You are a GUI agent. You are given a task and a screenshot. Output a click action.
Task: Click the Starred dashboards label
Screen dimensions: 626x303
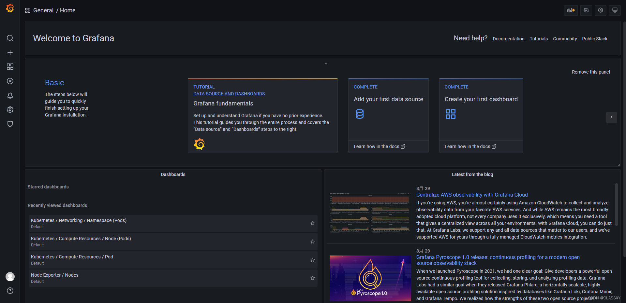48,187
